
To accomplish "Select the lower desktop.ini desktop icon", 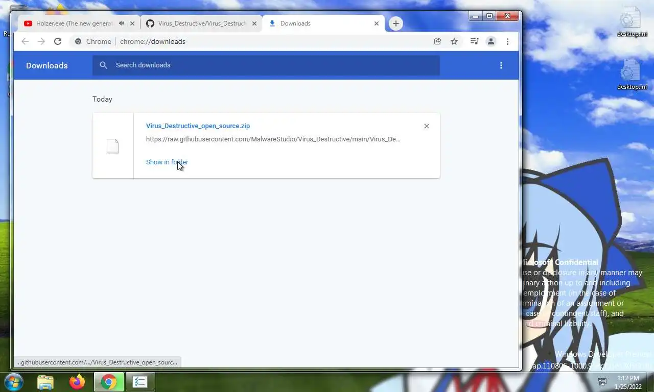I will pyautogui.click(x=632, y=75).
